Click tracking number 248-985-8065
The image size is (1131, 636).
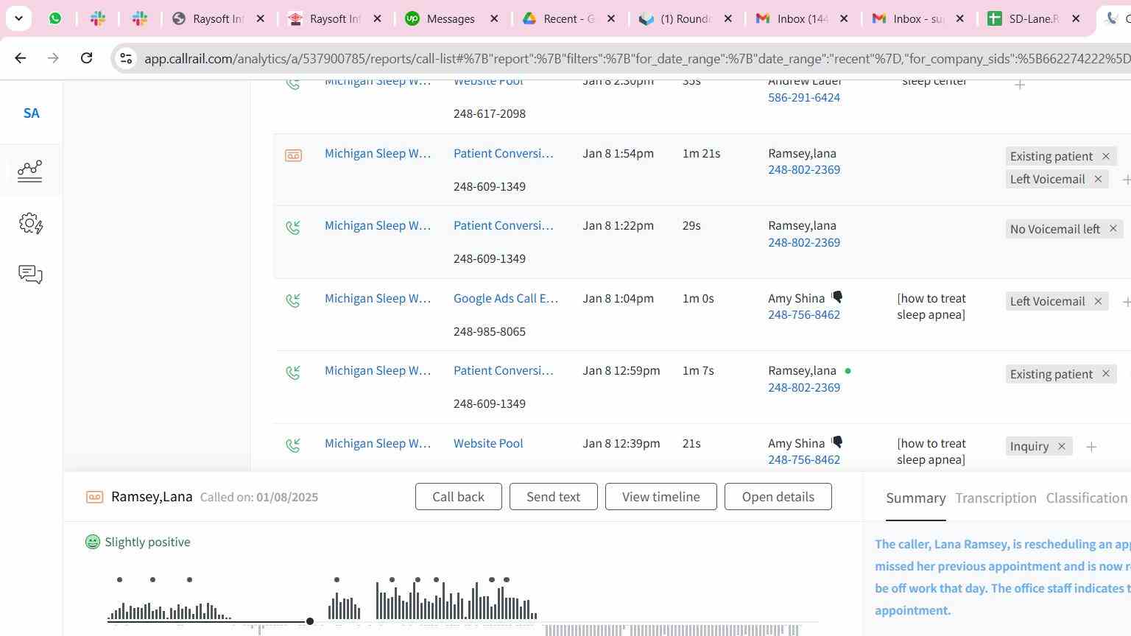tap(490, 331)
